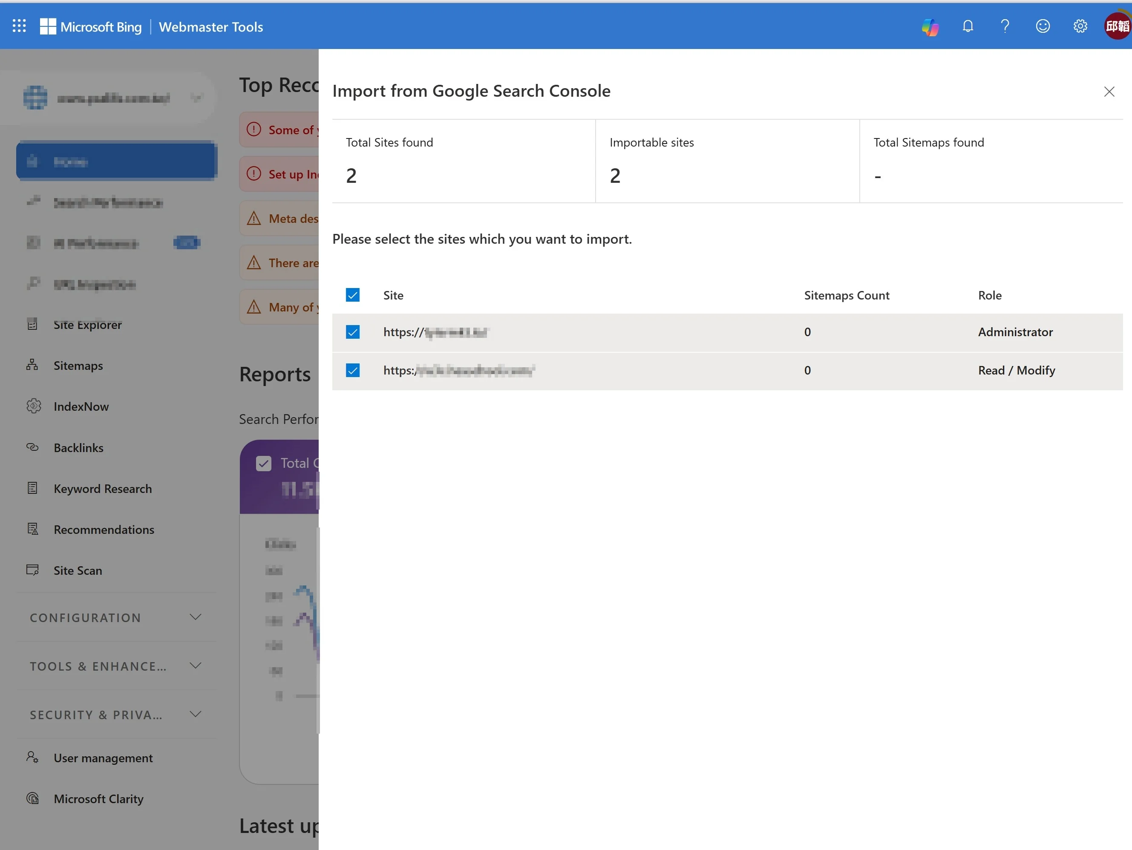The width and height of the screenshot is (1132, 850).
Task: Uncheck the Read / Modify site checkbox
Action: 353,371
